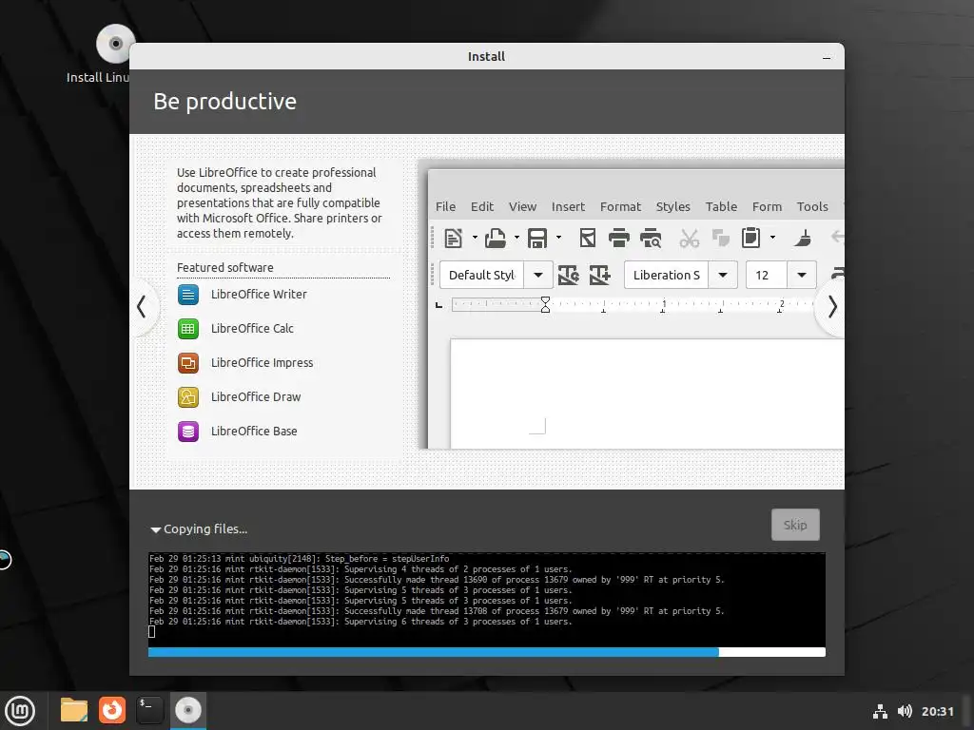Click the Copy icon in slideshow
Image resolution: width=974 pixels, height=730 pixels.
pos(721,238)
